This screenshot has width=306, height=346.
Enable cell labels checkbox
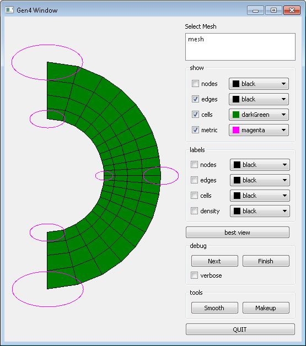pyautogui.click(x=194, y=196)
